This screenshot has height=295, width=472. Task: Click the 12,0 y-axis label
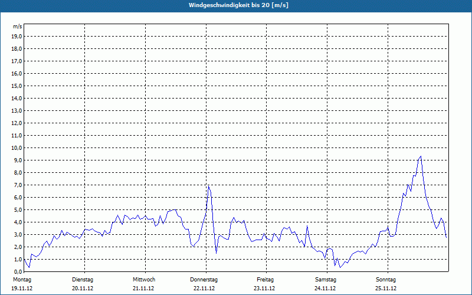pos(17,123)
